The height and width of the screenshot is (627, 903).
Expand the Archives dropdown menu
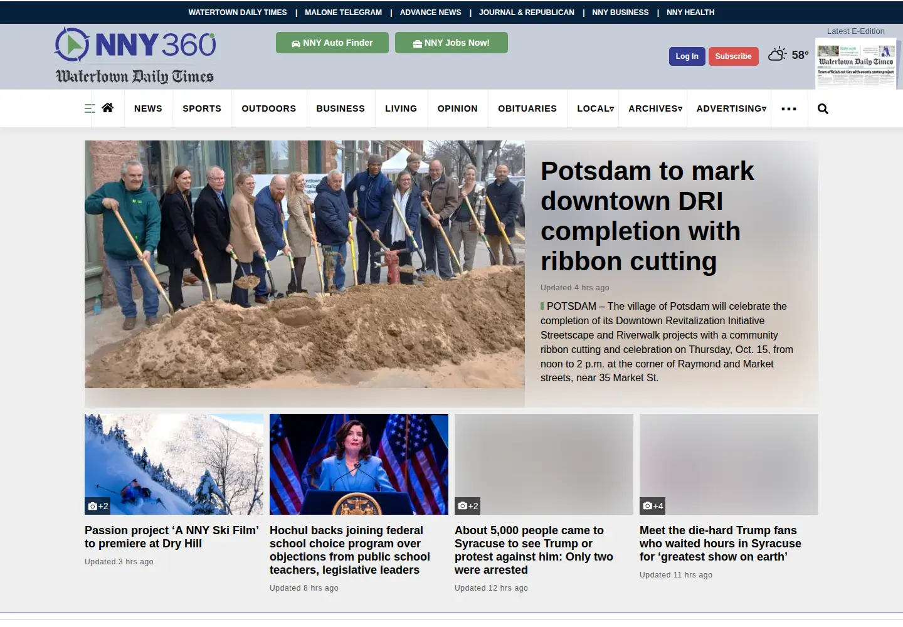point(655,108)
